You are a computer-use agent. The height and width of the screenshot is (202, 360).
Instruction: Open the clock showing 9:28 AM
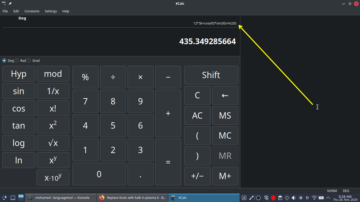click(345, 198)
